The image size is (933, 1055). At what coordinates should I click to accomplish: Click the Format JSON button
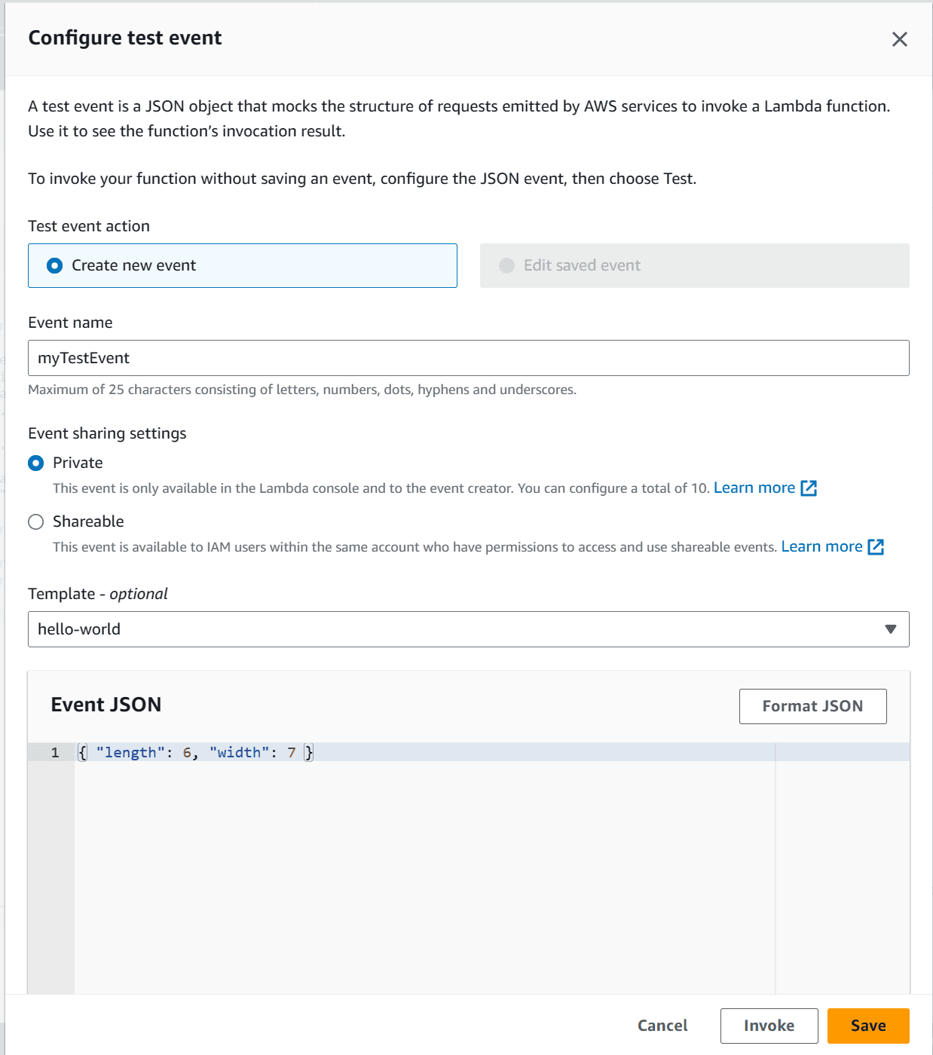tap(812, 706)
